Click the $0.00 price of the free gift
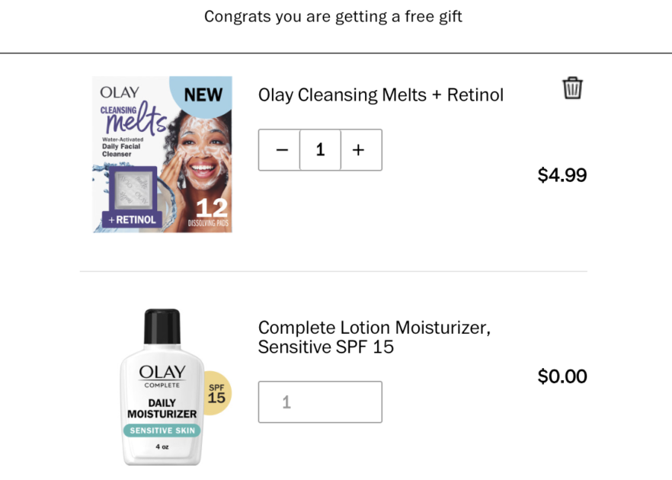The image size is (672, 480). (x=562, y=376)
